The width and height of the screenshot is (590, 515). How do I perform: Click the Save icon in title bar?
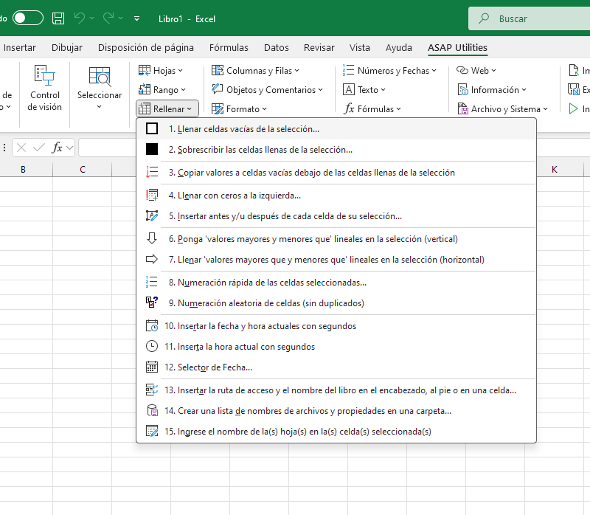tap(58, 18)
